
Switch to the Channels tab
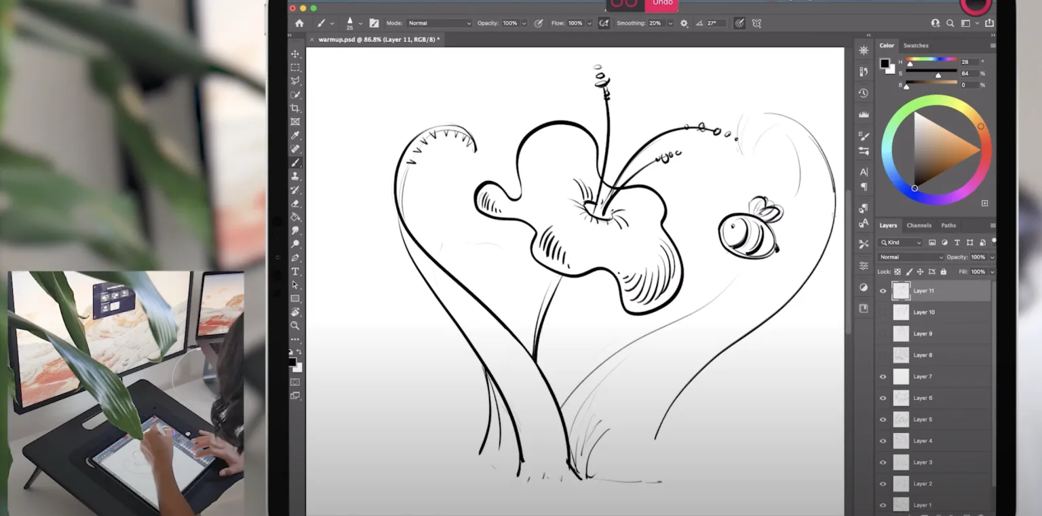point(919,225)
